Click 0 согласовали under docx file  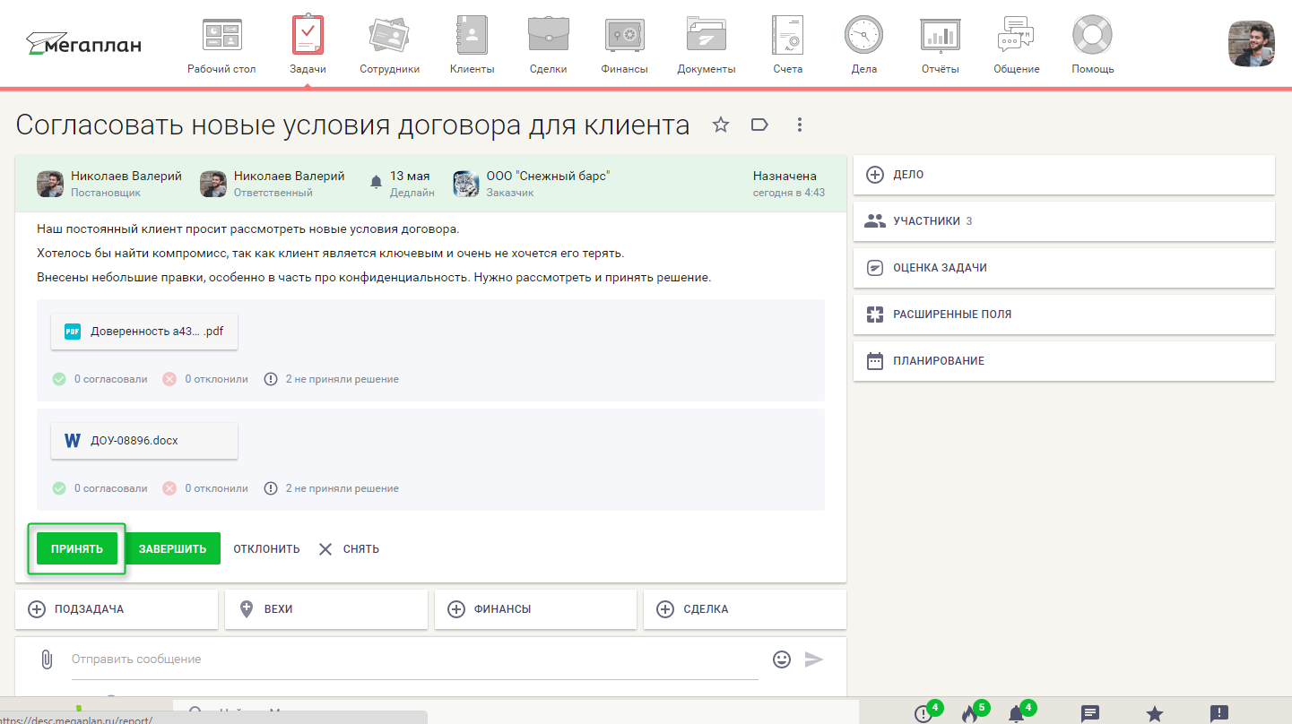(100, 488)
